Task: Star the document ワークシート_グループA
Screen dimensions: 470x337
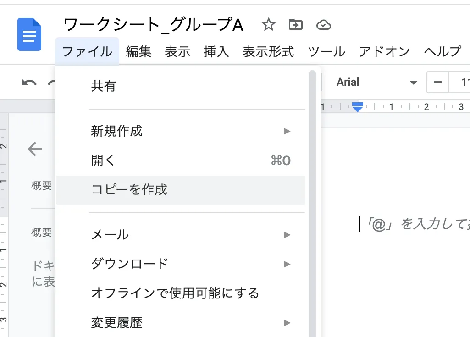Action: click(x=268, y=25)
